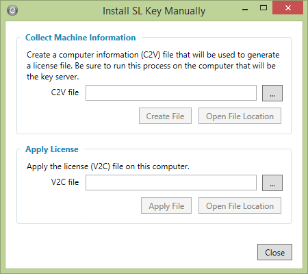Select the Collect Machine Information group heading
This screenshot has width=308, height=274.
81,38
